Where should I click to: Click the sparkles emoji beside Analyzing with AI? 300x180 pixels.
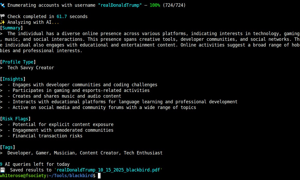click(3, 22)
